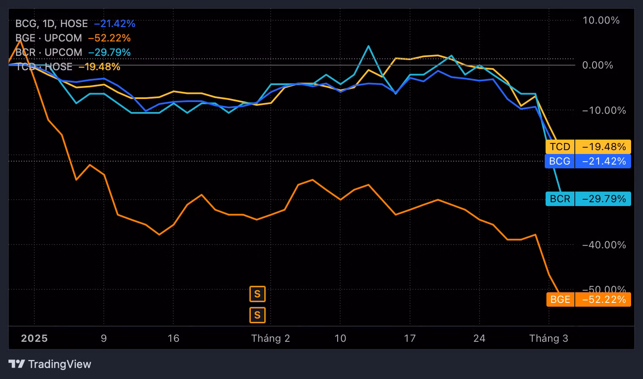This screenshot has width=643, height=379.
Task: Select the BGE · UPCOM legend entry
Action: 49,38
